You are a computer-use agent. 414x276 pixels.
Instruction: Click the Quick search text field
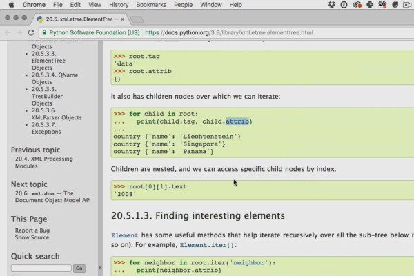[x=41, y=268]
